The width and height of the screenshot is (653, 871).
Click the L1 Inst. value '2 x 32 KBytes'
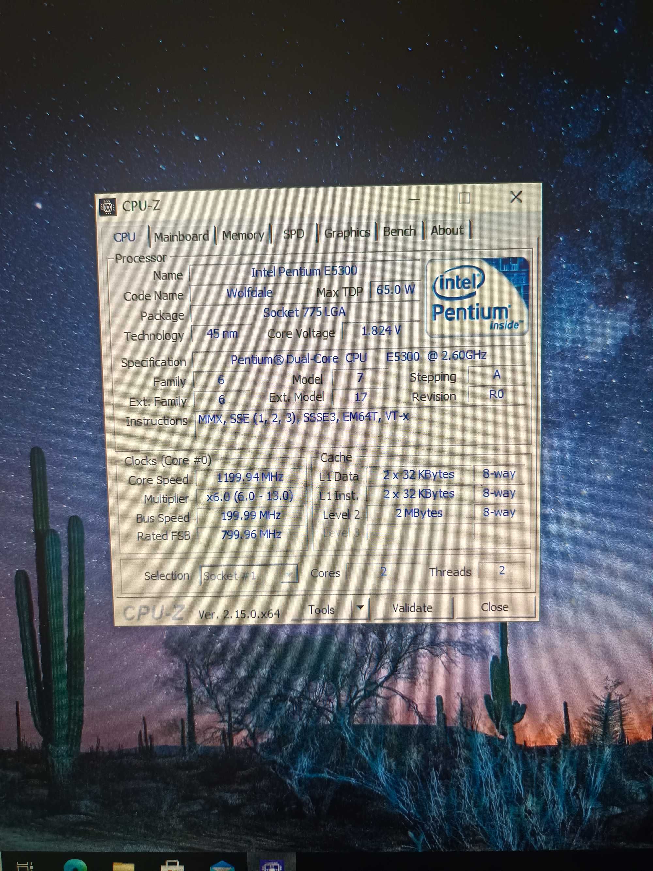point(419,493)
